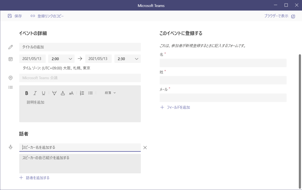
Task: Remove the speaker with the X icon
Action: click(x=145, y=148)
